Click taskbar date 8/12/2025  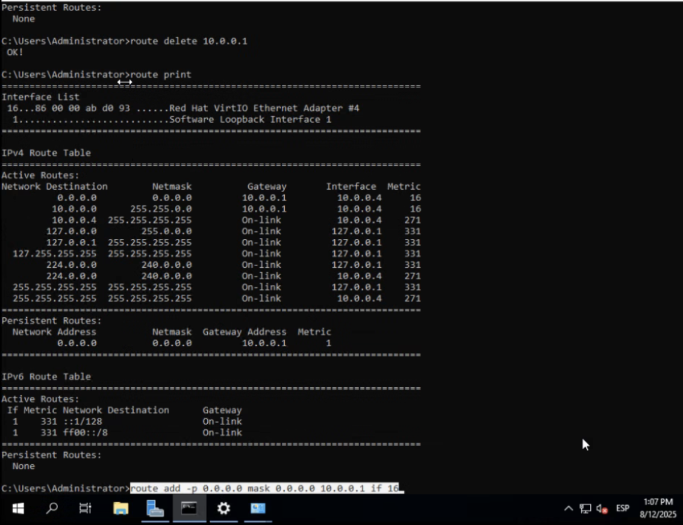coord(658,515)
